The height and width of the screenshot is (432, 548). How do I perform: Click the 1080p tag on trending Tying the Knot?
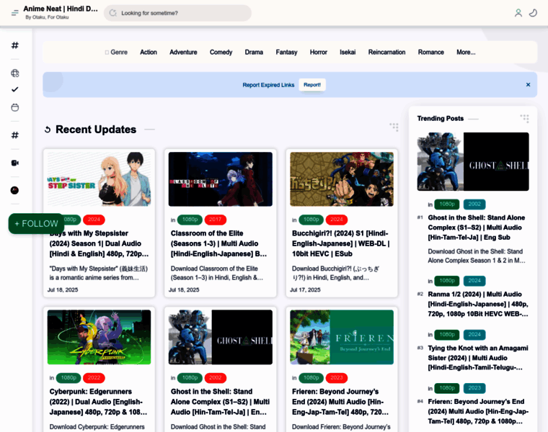click(446, 334)
